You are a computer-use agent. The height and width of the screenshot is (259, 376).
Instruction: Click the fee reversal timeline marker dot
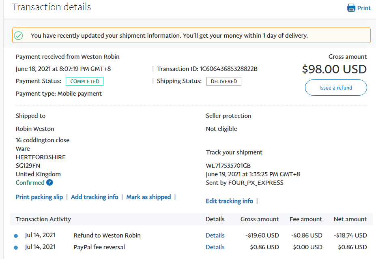click(16, 247)
